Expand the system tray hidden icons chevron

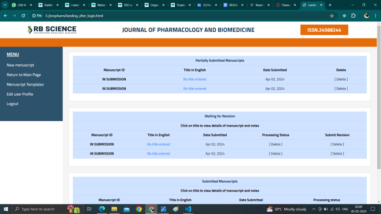pos(314,209)
